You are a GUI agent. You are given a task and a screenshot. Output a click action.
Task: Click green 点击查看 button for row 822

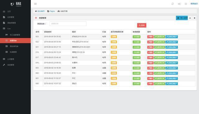point(137,42)
